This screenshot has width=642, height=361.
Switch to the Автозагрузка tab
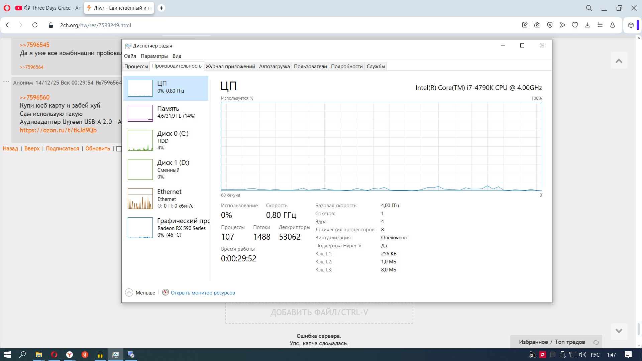274,67
